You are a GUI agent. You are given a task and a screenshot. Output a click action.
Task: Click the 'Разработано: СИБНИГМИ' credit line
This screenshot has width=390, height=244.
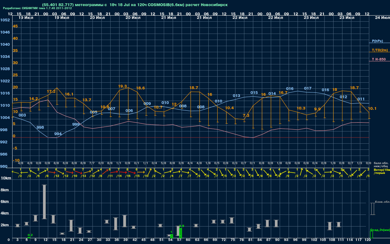[x=37, y=8]
